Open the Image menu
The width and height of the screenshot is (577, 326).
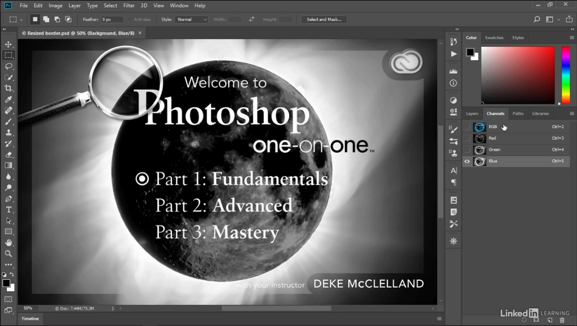click(x=55, y=6)
